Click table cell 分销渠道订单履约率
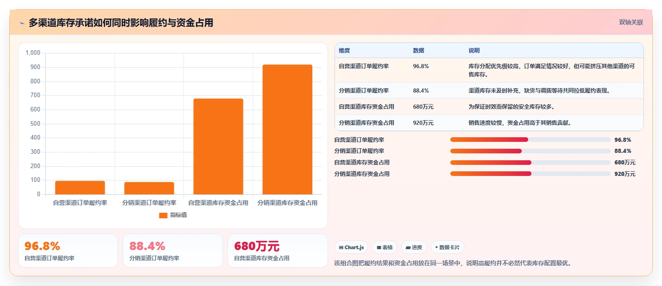Screen dimensions: 662x286 pos(364,91)
